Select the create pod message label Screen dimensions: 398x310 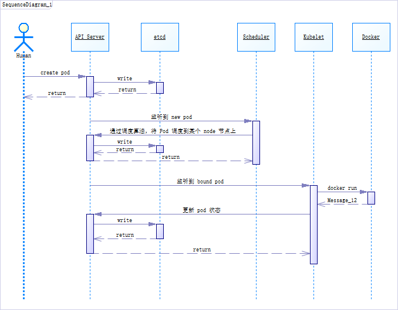(x=55, y=73)
